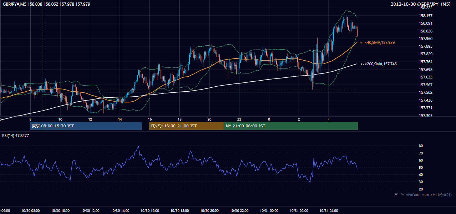Click RSI scale level 30

pos(421,182)
